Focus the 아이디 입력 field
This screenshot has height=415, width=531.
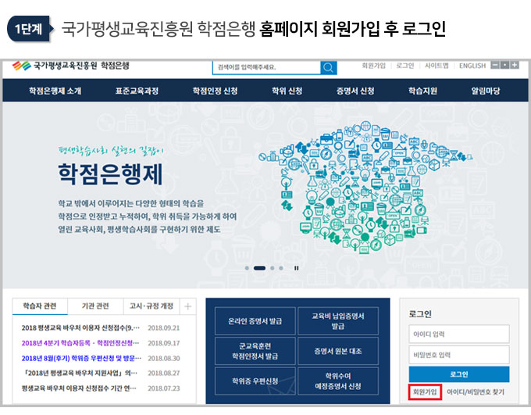pyautogui.click(x=459, y=334)
